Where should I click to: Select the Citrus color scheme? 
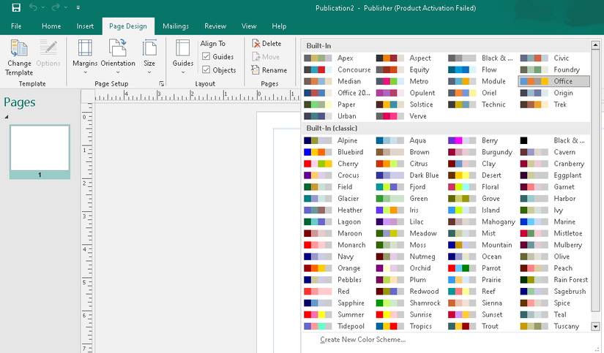click(408, 164)
